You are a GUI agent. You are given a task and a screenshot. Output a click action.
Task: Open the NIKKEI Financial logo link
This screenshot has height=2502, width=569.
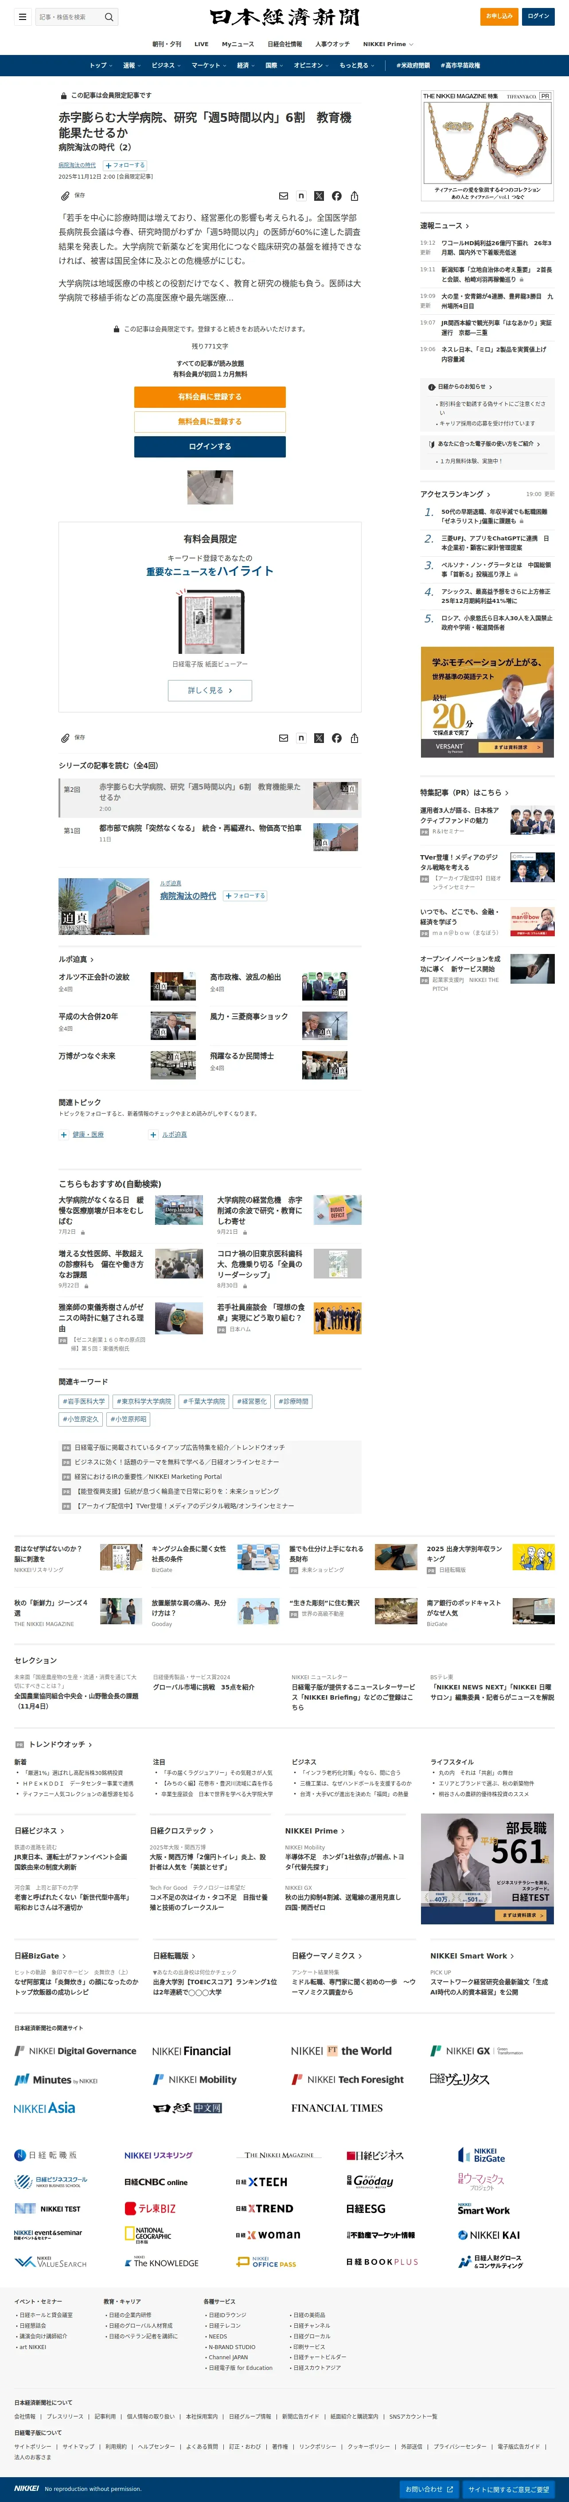(x=191, y=2051)
